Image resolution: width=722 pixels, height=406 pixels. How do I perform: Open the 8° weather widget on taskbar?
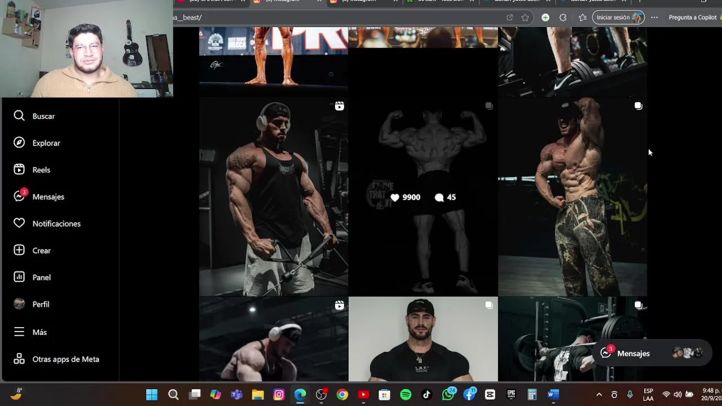(x=17, y=394)
